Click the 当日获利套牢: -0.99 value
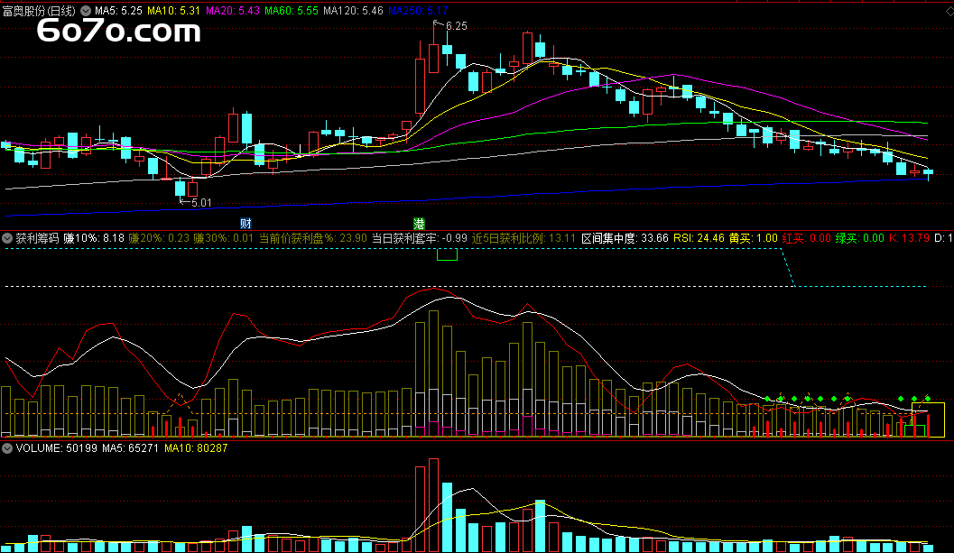The image size is (954, 553). tap(419, 238)
